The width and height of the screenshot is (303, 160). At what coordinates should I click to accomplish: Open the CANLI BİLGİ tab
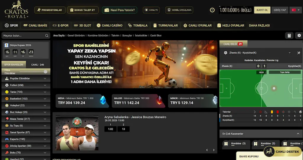233,44
